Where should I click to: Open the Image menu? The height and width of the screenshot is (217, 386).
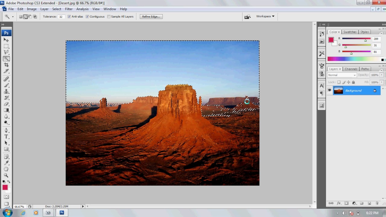click(32, 9)
